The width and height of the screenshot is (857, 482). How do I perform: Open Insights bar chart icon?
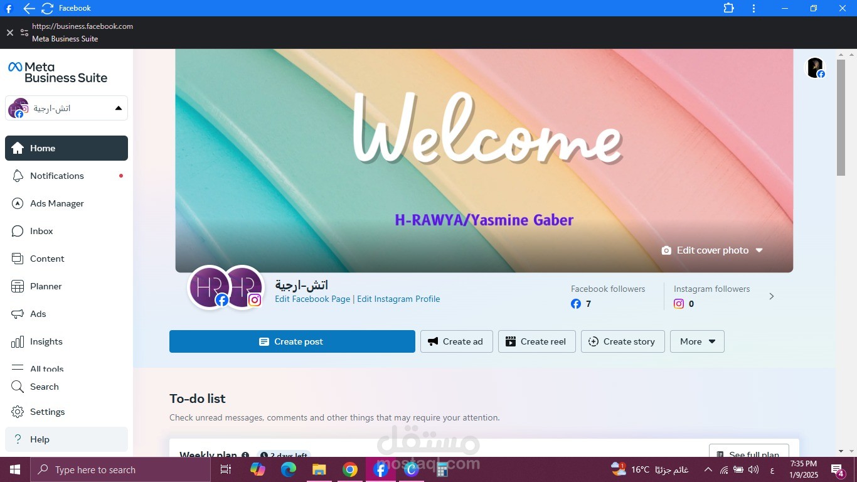pos(18,341)
